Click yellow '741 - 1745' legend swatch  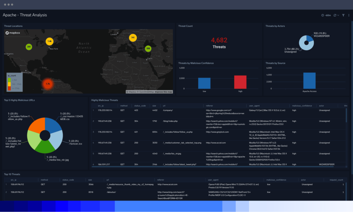coord(9,84)
